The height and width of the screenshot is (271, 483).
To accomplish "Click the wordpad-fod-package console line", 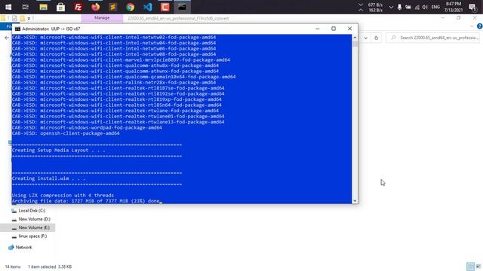I will click(87, 127).
